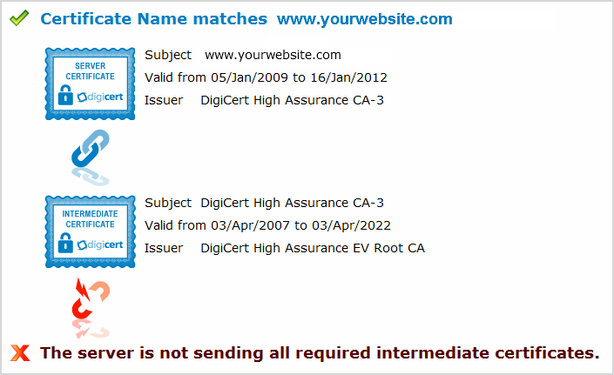Click the Server Certificate badge

pyautogui.click(x=90, y=84)
